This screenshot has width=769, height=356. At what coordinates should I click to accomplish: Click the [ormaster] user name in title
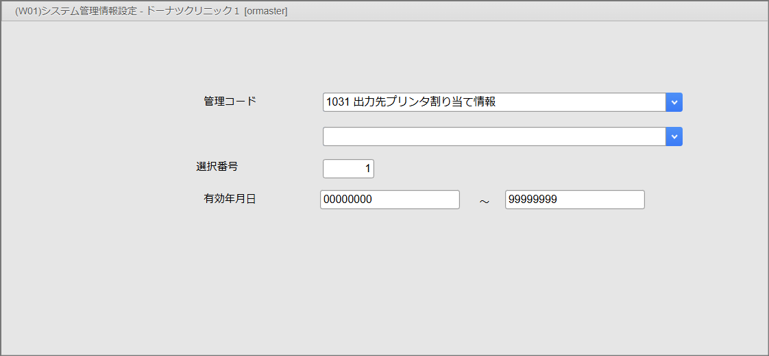tap(265, 11)
